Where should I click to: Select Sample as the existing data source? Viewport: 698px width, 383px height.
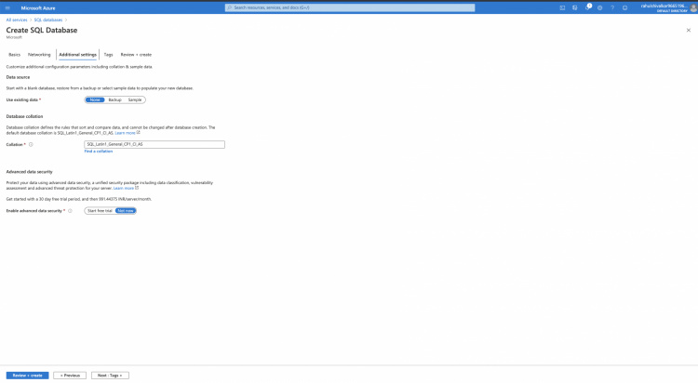(135, 99)
